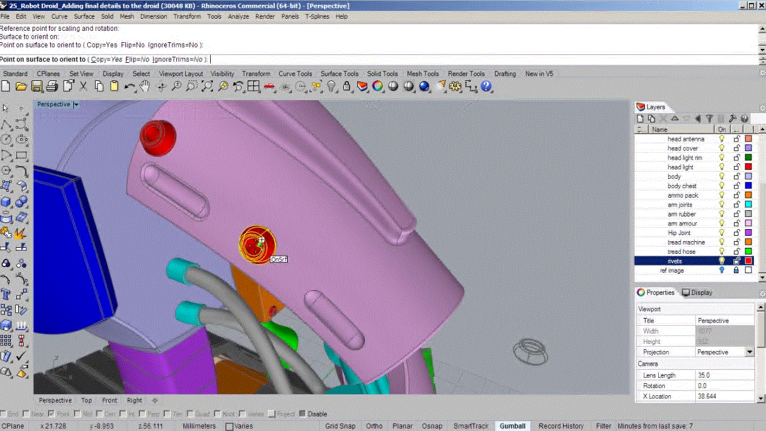Screen dimensions: 766x431
Task: Unlock the ref image layer
Action: pos(736,270)
